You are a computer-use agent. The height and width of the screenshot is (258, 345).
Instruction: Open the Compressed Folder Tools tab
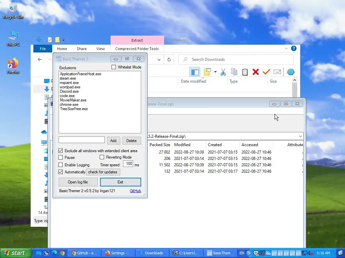click(137, 49)
